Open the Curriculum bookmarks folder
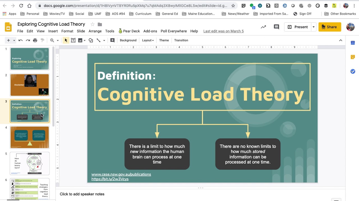 [140, 14]
